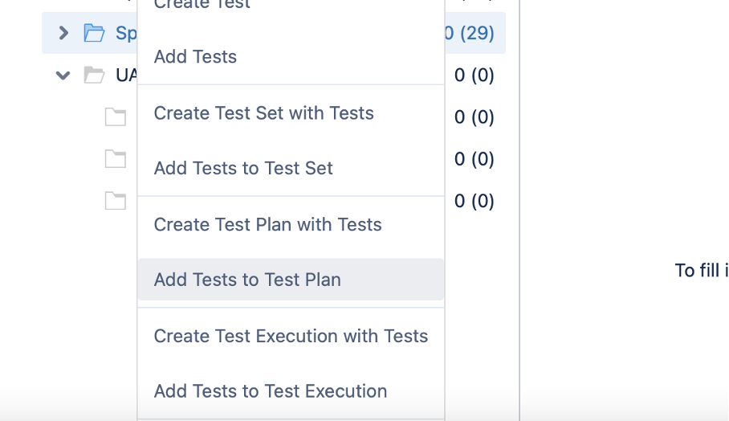Click the 0 (29) test count
729x421 pixels.
(470, 33)
